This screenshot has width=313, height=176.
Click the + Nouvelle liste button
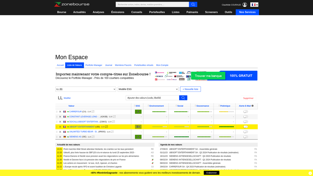190,89
